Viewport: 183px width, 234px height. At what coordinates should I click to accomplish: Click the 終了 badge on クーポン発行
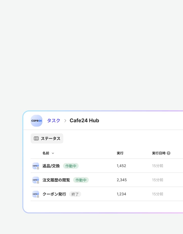click(x=75, y=194)
